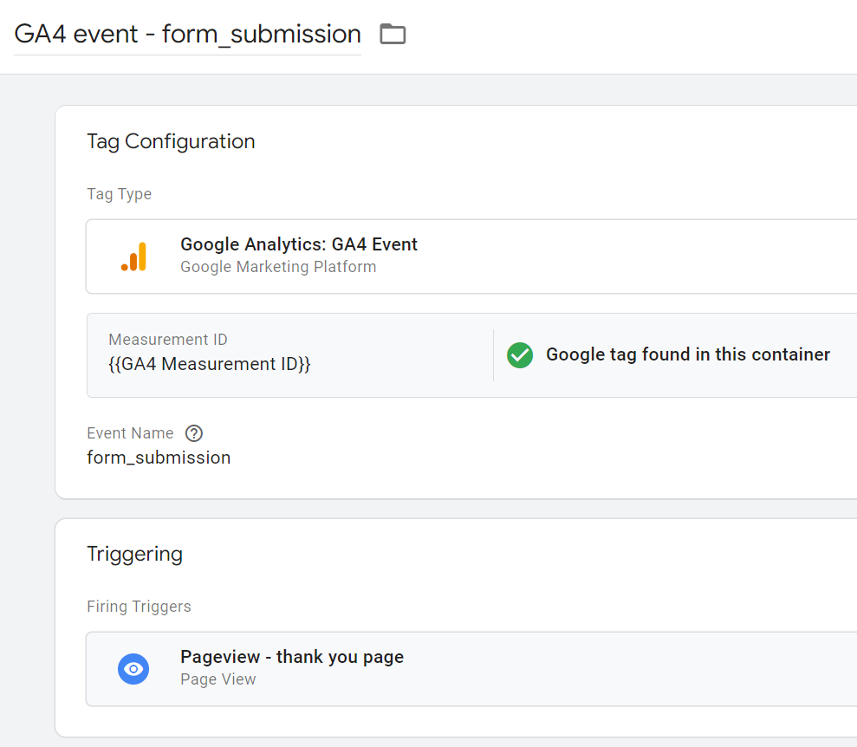The width and height of the screenshot is (857, 747).
Task: Click the 'Google Marketing Platform' subtitle
Action: (278, 267)
